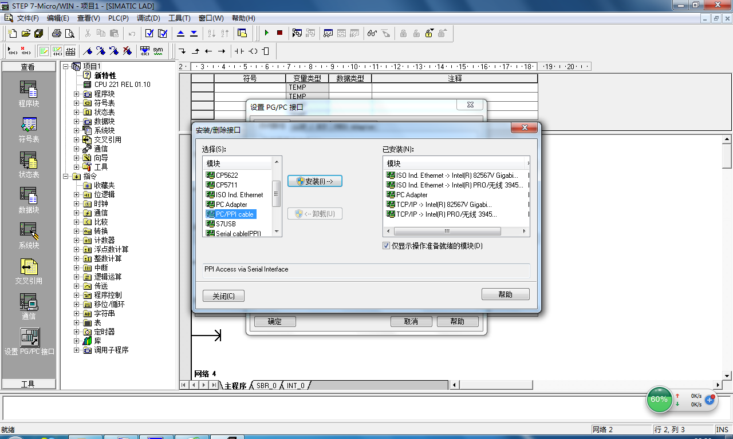
Task: Toggle 仅显示操作准备就绪的模块 checkbox
Action: coord(386,246)
